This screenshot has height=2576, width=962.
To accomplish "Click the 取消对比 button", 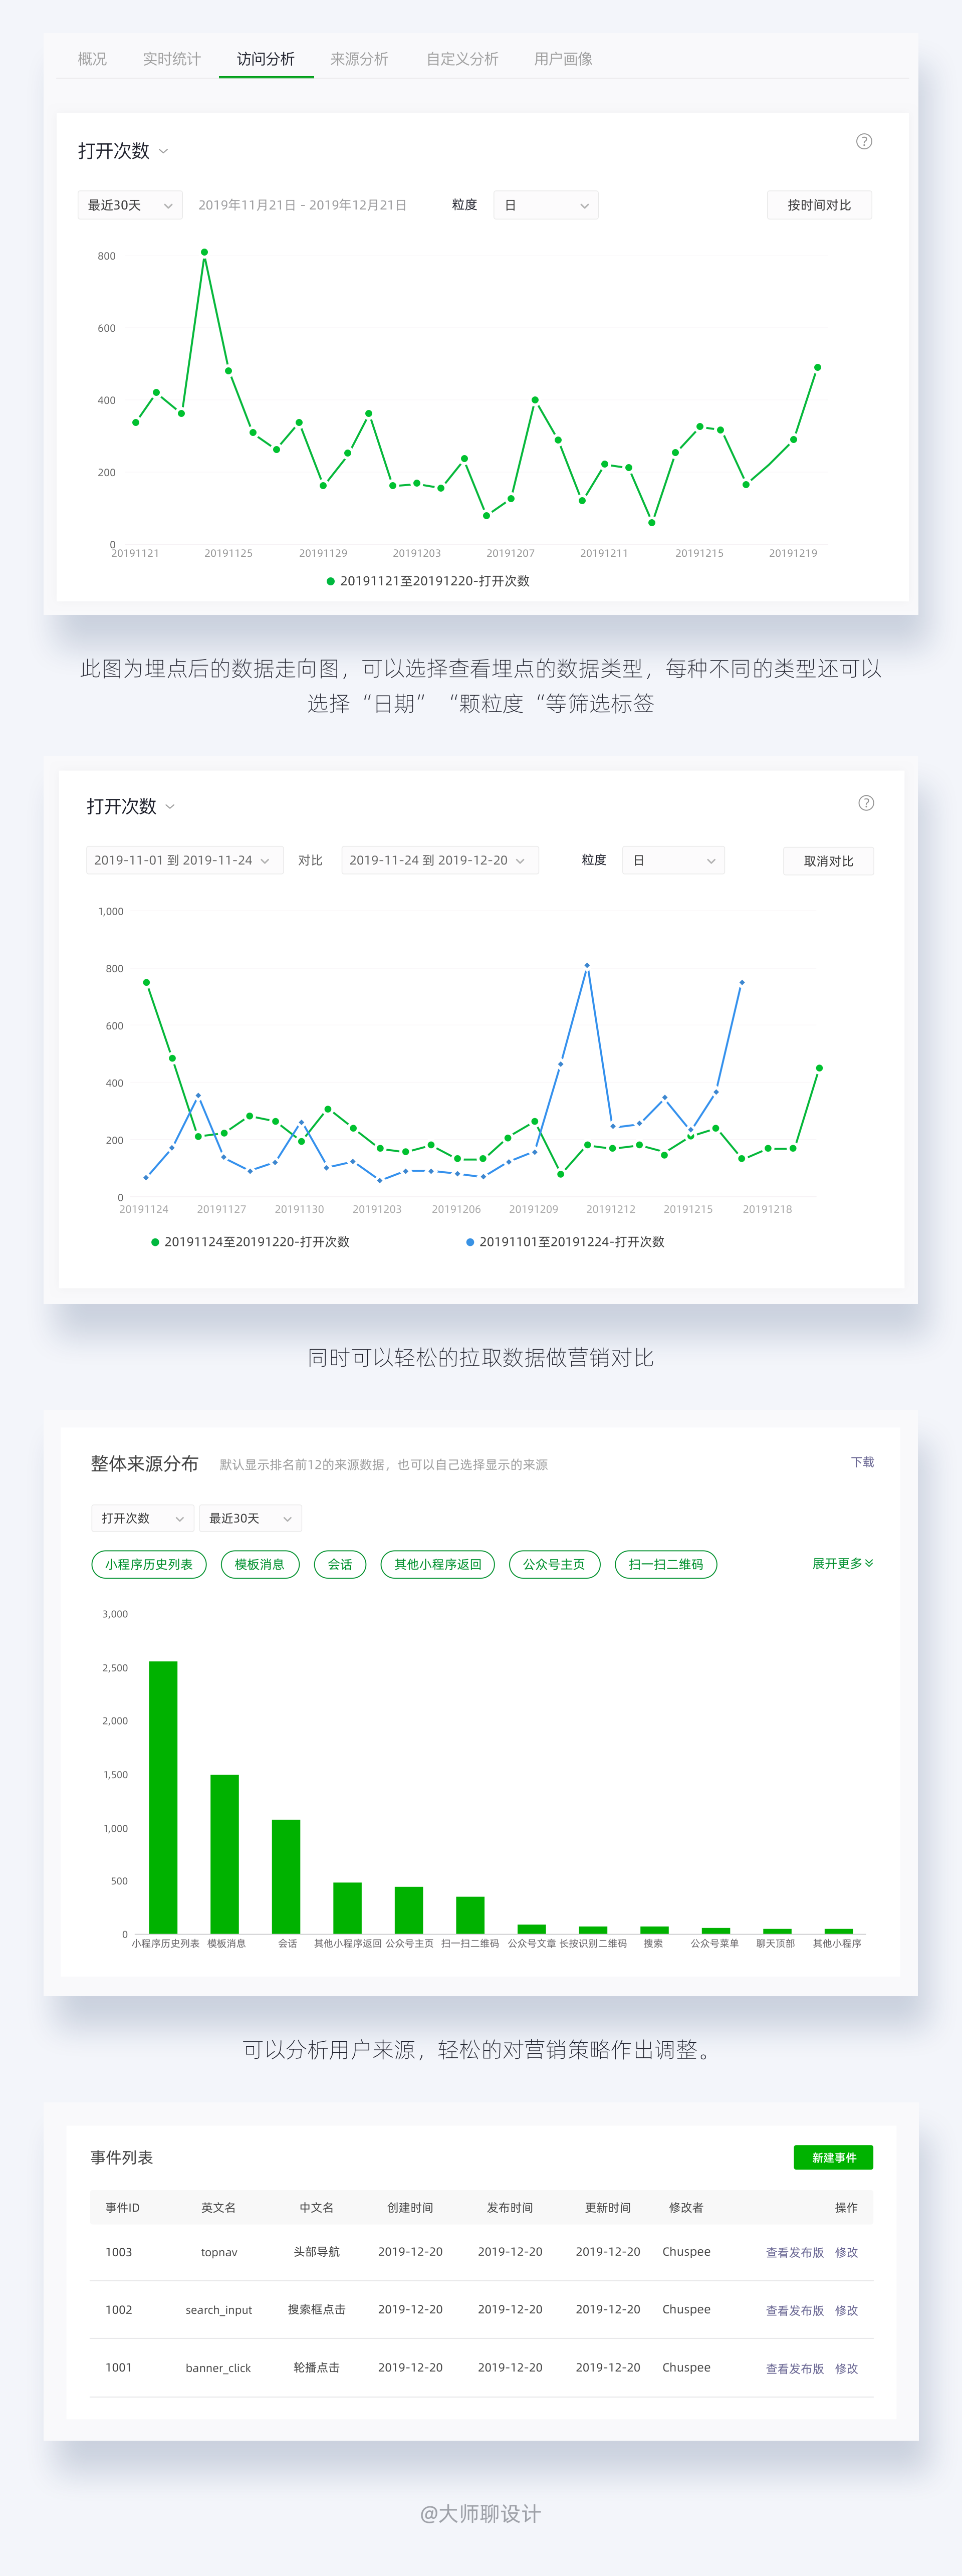I will [x=828, y=861].
